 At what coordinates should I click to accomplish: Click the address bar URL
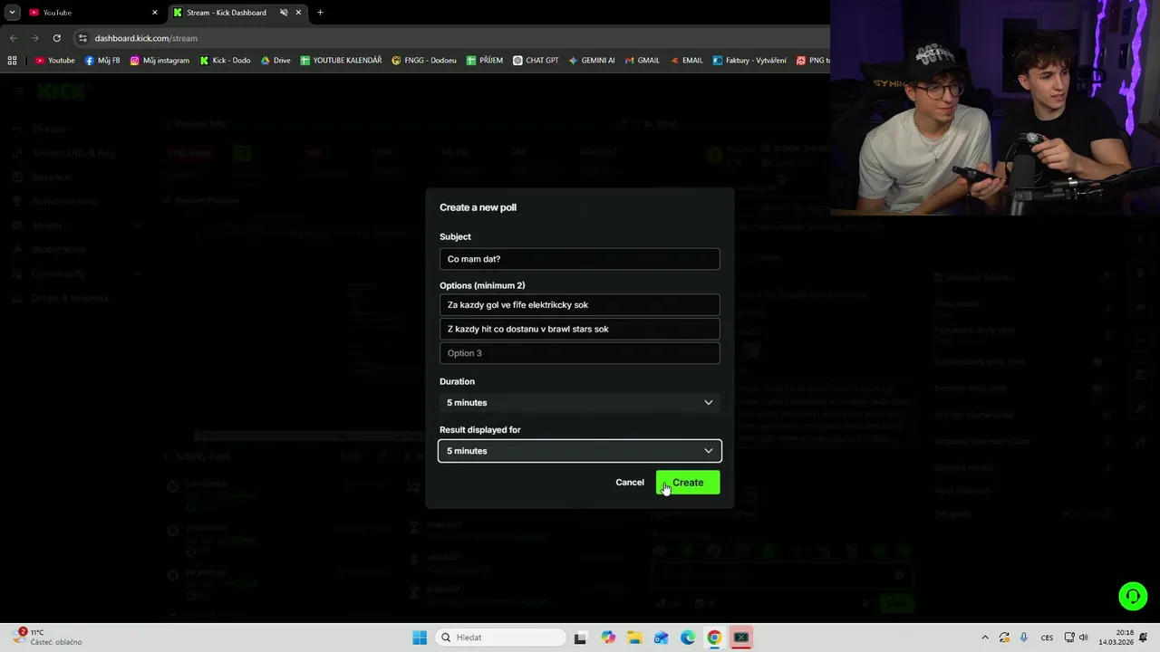click(146, 38)
